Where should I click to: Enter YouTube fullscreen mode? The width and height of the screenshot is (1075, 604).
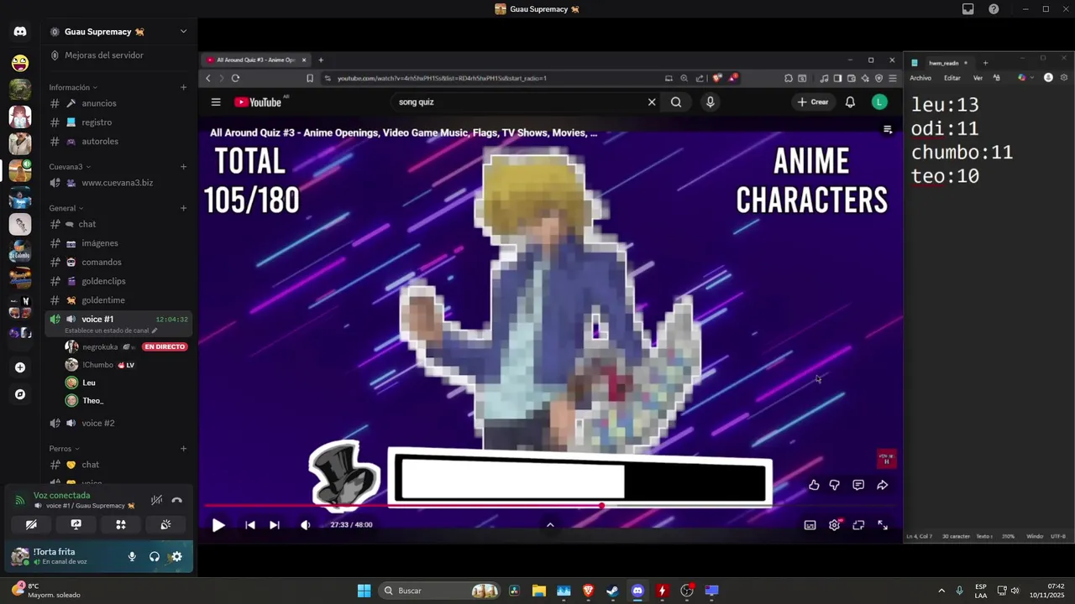click(883, 525)
